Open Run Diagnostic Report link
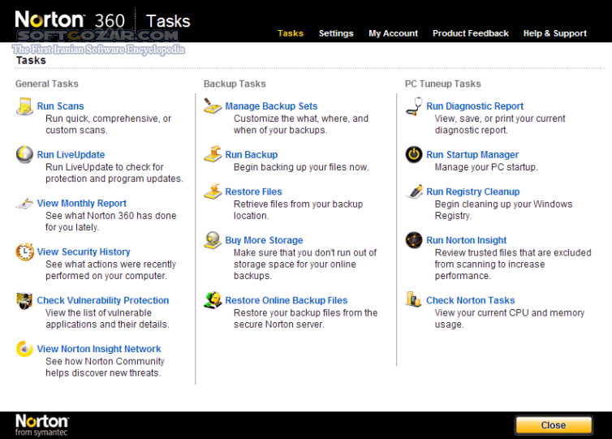Image resolution: width=612 pixels, height=439 pixels. 475,106
